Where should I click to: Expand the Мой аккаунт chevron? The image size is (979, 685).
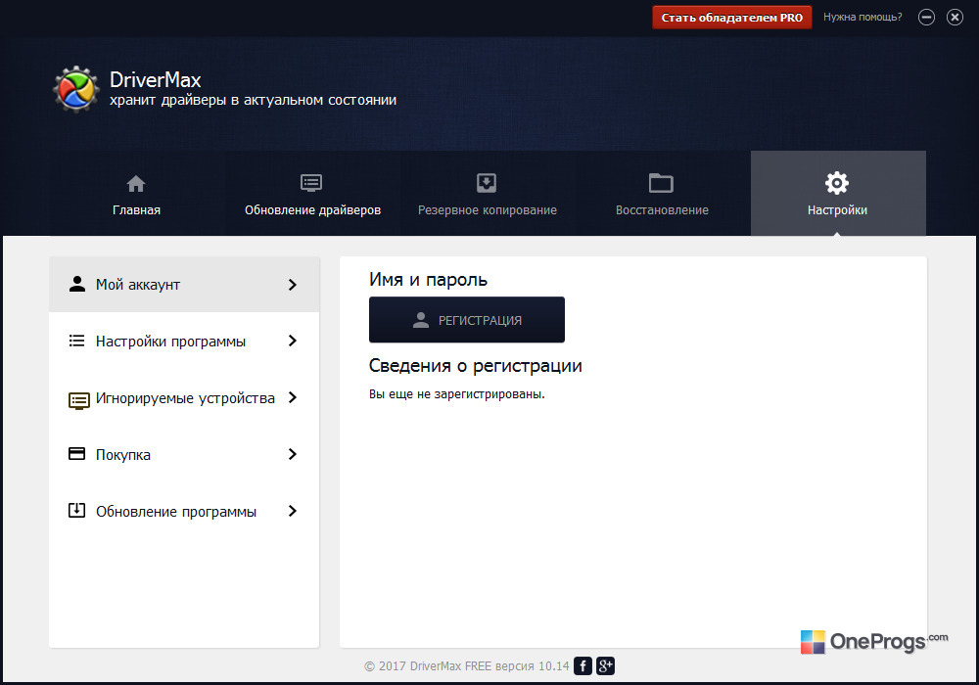(x=292, y=285)
